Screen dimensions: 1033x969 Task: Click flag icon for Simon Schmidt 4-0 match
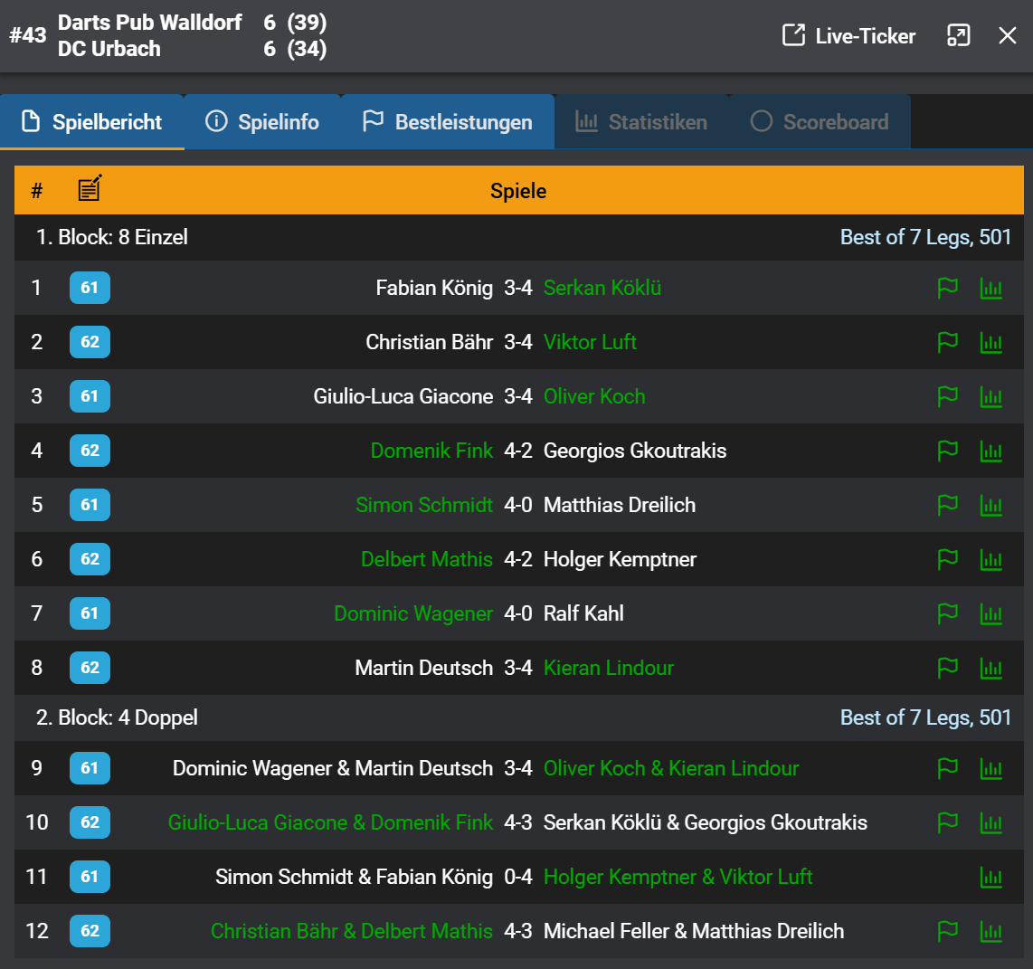coord(947,506)
